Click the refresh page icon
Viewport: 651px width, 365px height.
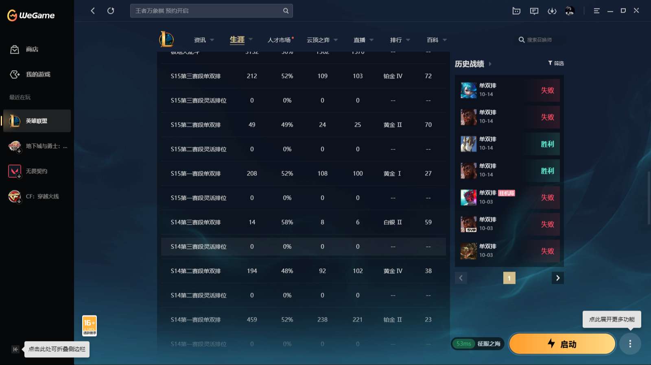(x=111, y=11)
